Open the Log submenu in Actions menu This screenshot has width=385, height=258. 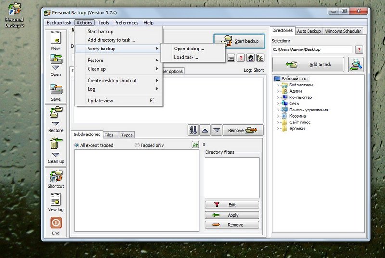(x=118, y=89)
